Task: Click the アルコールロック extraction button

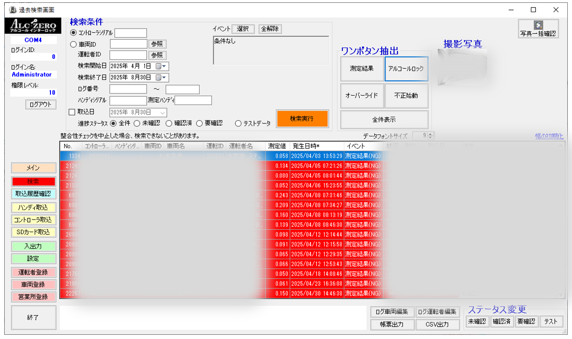Action: (x=406, y=69)
